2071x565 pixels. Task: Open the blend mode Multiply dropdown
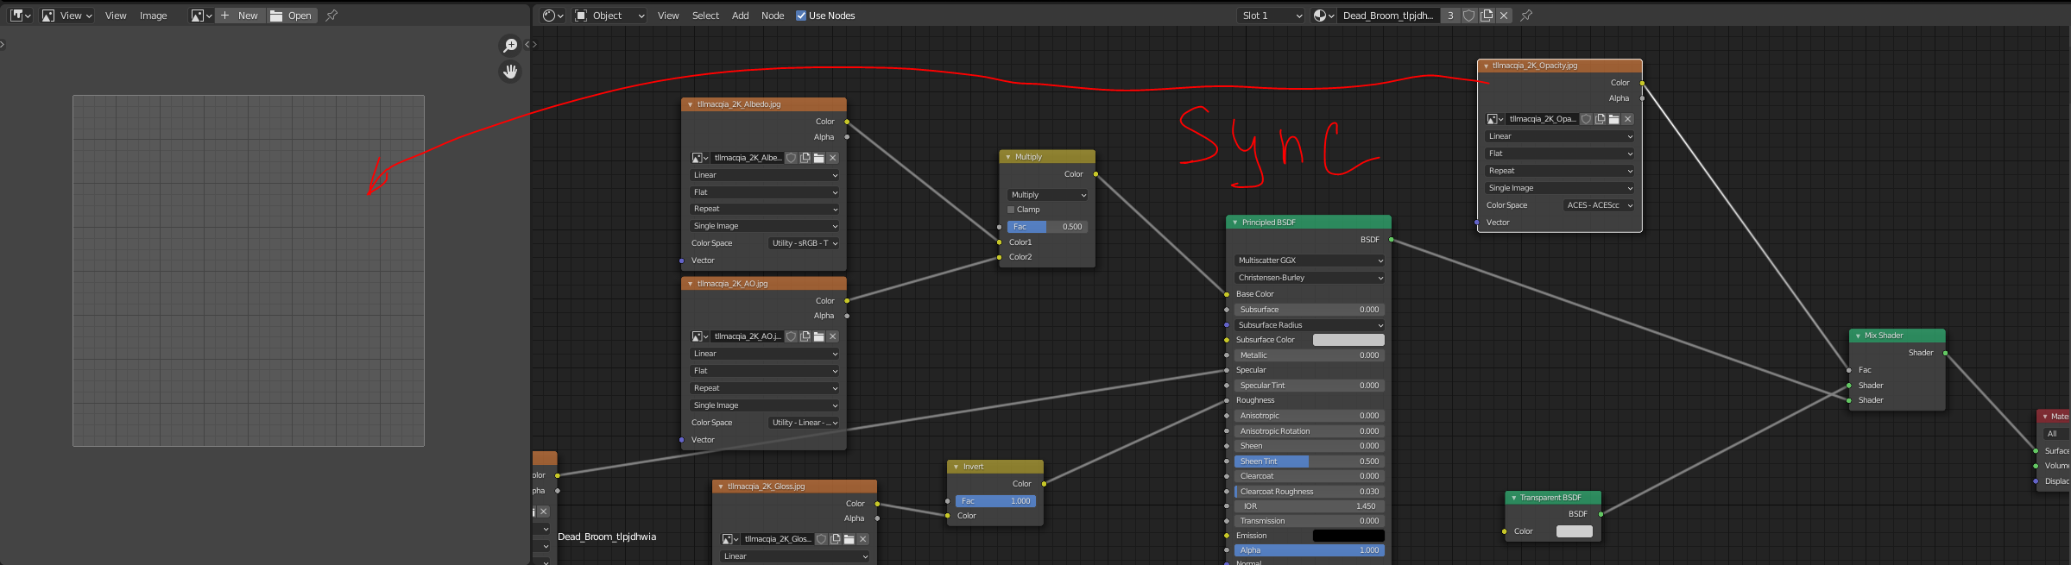pos(1048,195)
